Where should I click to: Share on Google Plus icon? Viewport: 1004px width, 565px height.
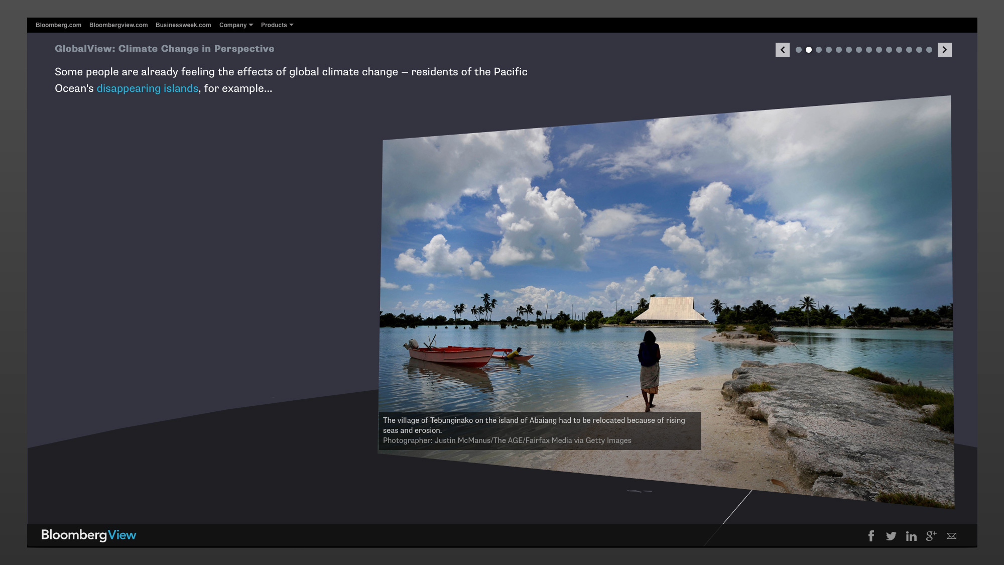931,536
